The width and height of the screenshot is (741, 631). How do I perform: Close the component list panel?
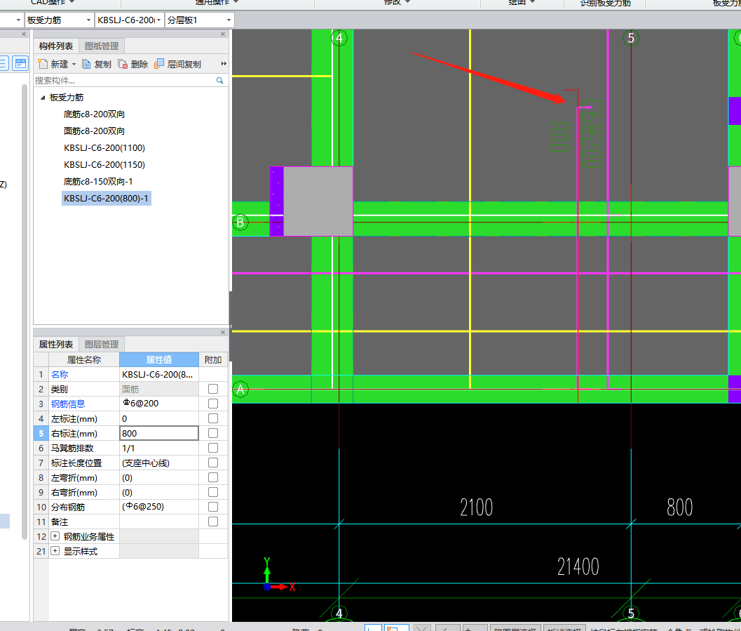(223, 34)
